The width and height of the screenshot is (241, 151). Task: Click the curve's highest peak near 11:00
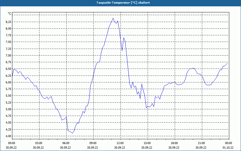113,18
